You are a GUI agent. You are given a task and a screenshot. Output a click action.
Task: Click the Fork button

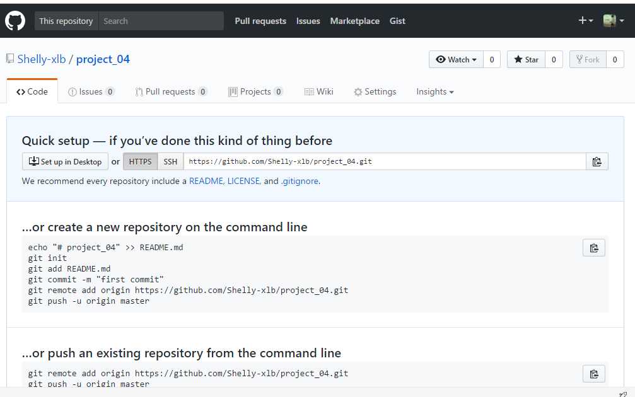tap(588, 59)
